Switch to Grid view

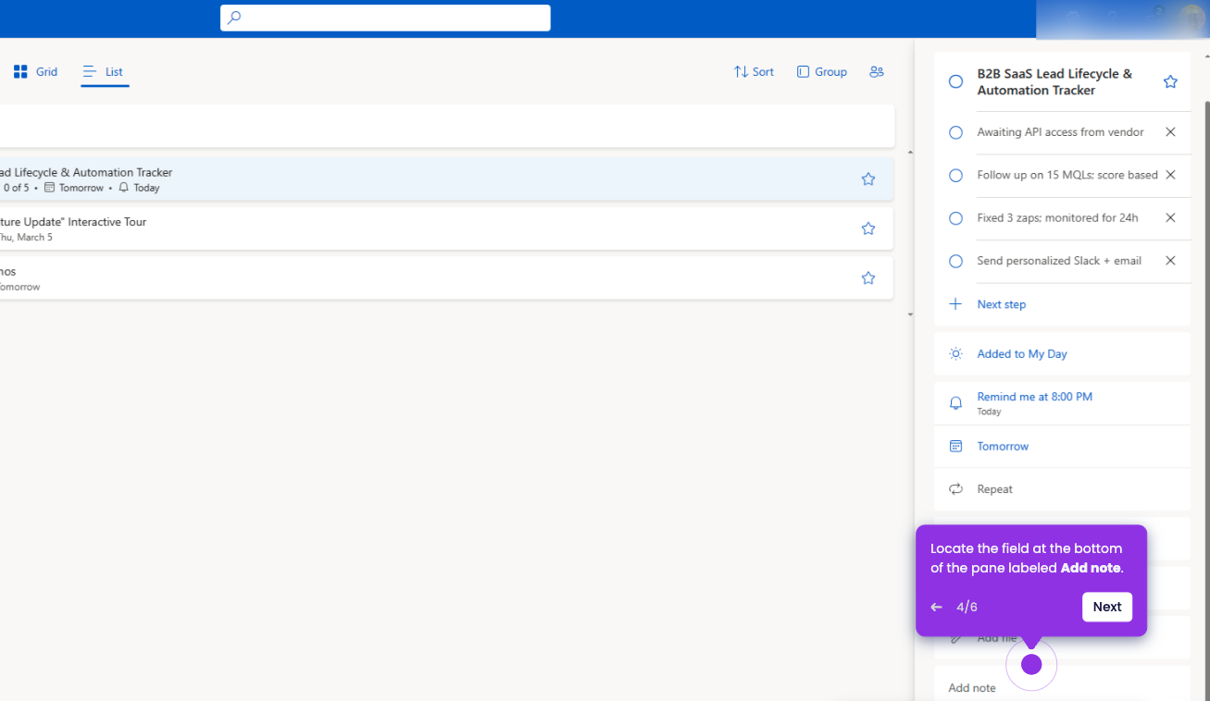(x=35, y=71)
